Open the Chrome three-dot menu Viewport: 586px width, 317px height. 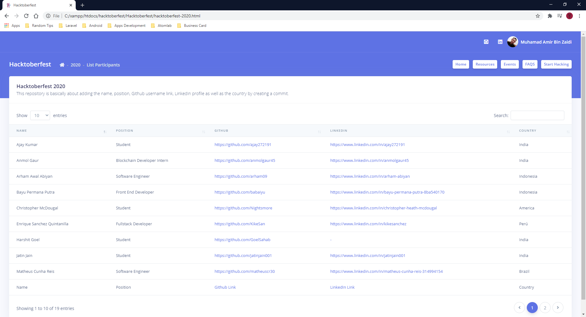pos(579,16)
